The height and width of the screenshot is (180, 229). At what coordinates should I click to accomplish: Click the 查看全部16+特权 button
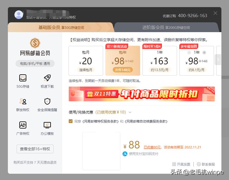point(35,149)
